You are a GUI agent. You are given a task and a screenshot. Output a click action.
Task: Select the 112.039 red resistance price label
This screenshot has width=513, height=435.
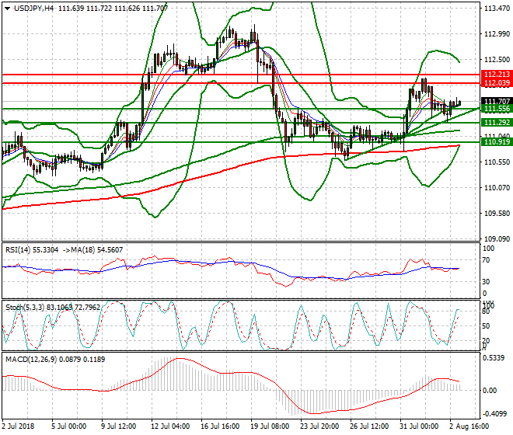[497, 83]
